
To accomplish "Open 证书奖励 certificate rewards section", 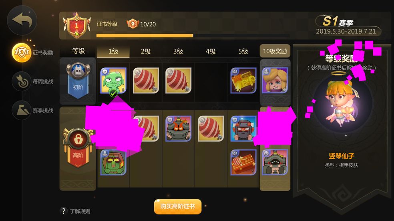I will (x=33, y=53).
